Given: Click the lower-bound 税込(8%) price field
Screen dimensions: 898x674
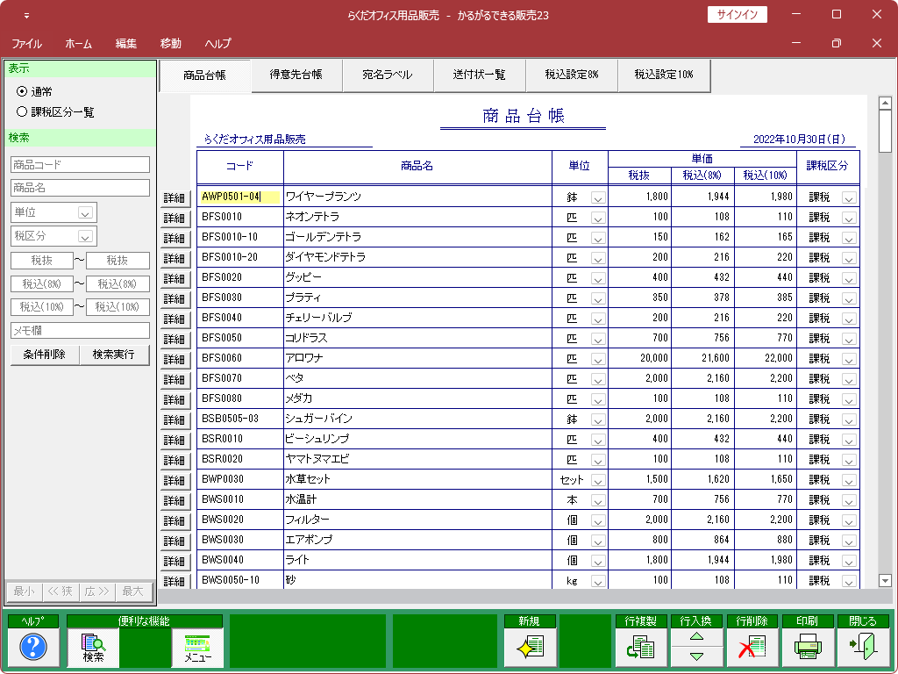Looking at the screenshot, I should [42, 283].
